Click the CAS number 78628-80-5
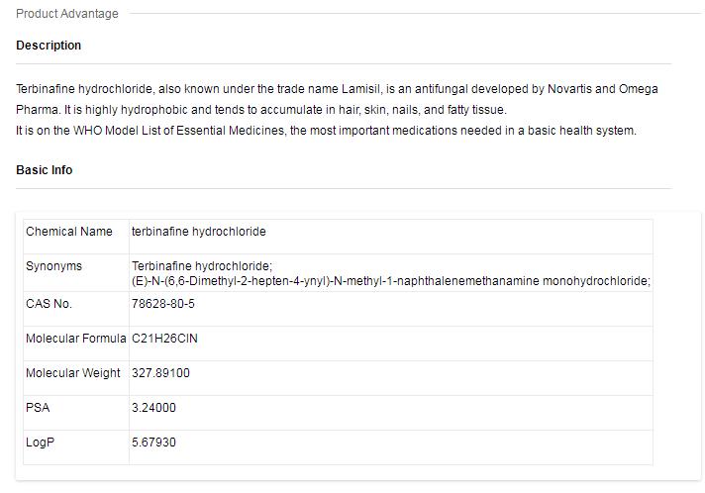 coord(163,304)
